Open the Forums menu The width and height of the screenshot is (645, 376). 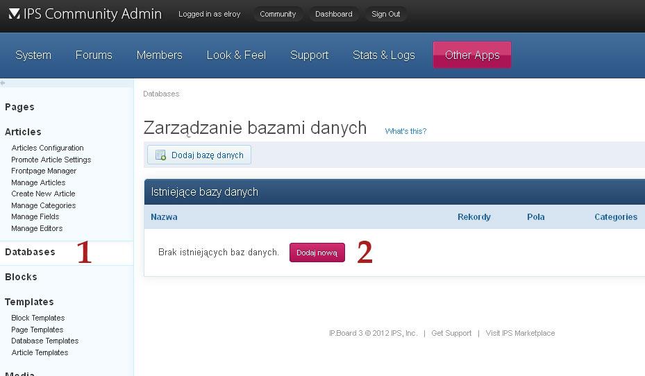pos(94,55)
